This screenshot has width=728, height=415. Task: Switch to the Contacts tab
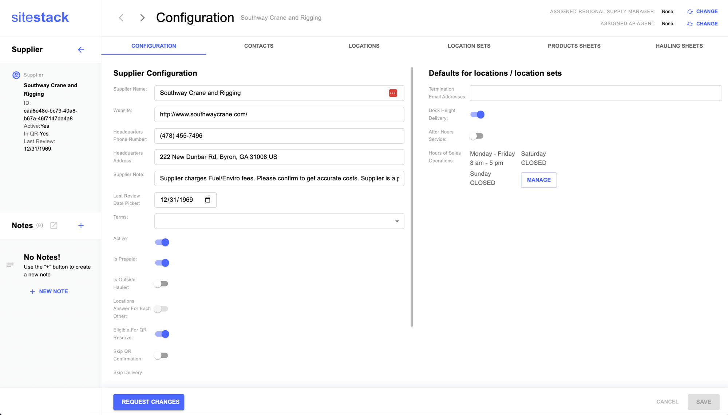(259, 46)
